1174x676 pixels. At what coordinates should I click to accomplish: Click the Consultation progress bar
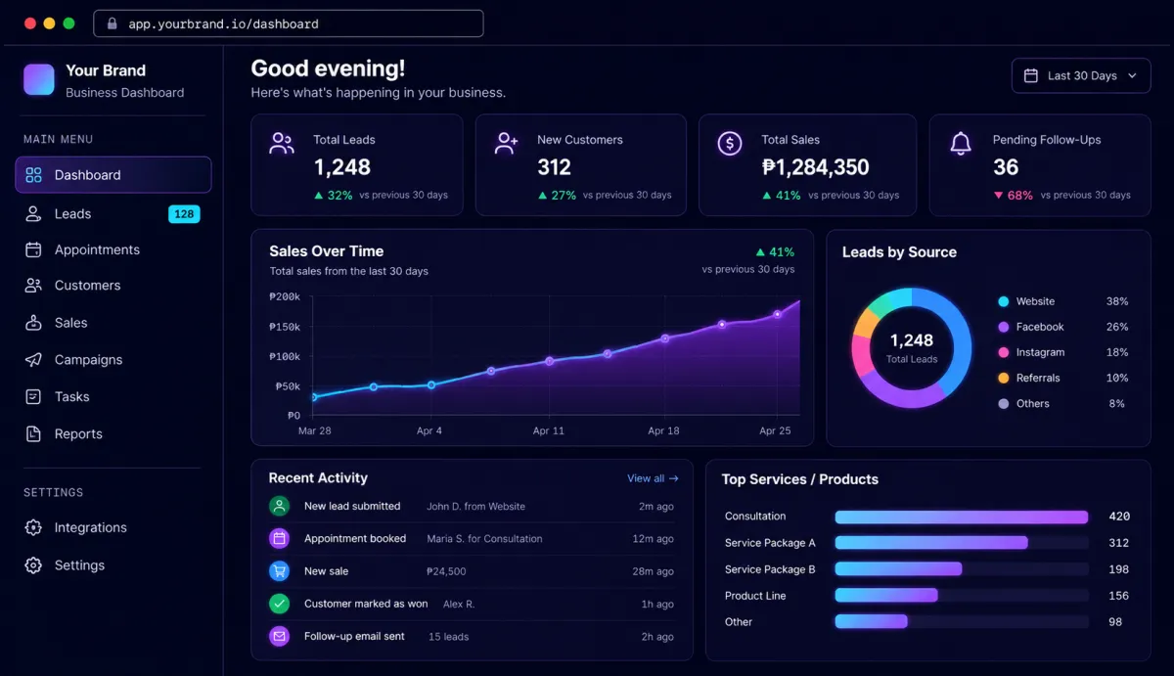962,517
